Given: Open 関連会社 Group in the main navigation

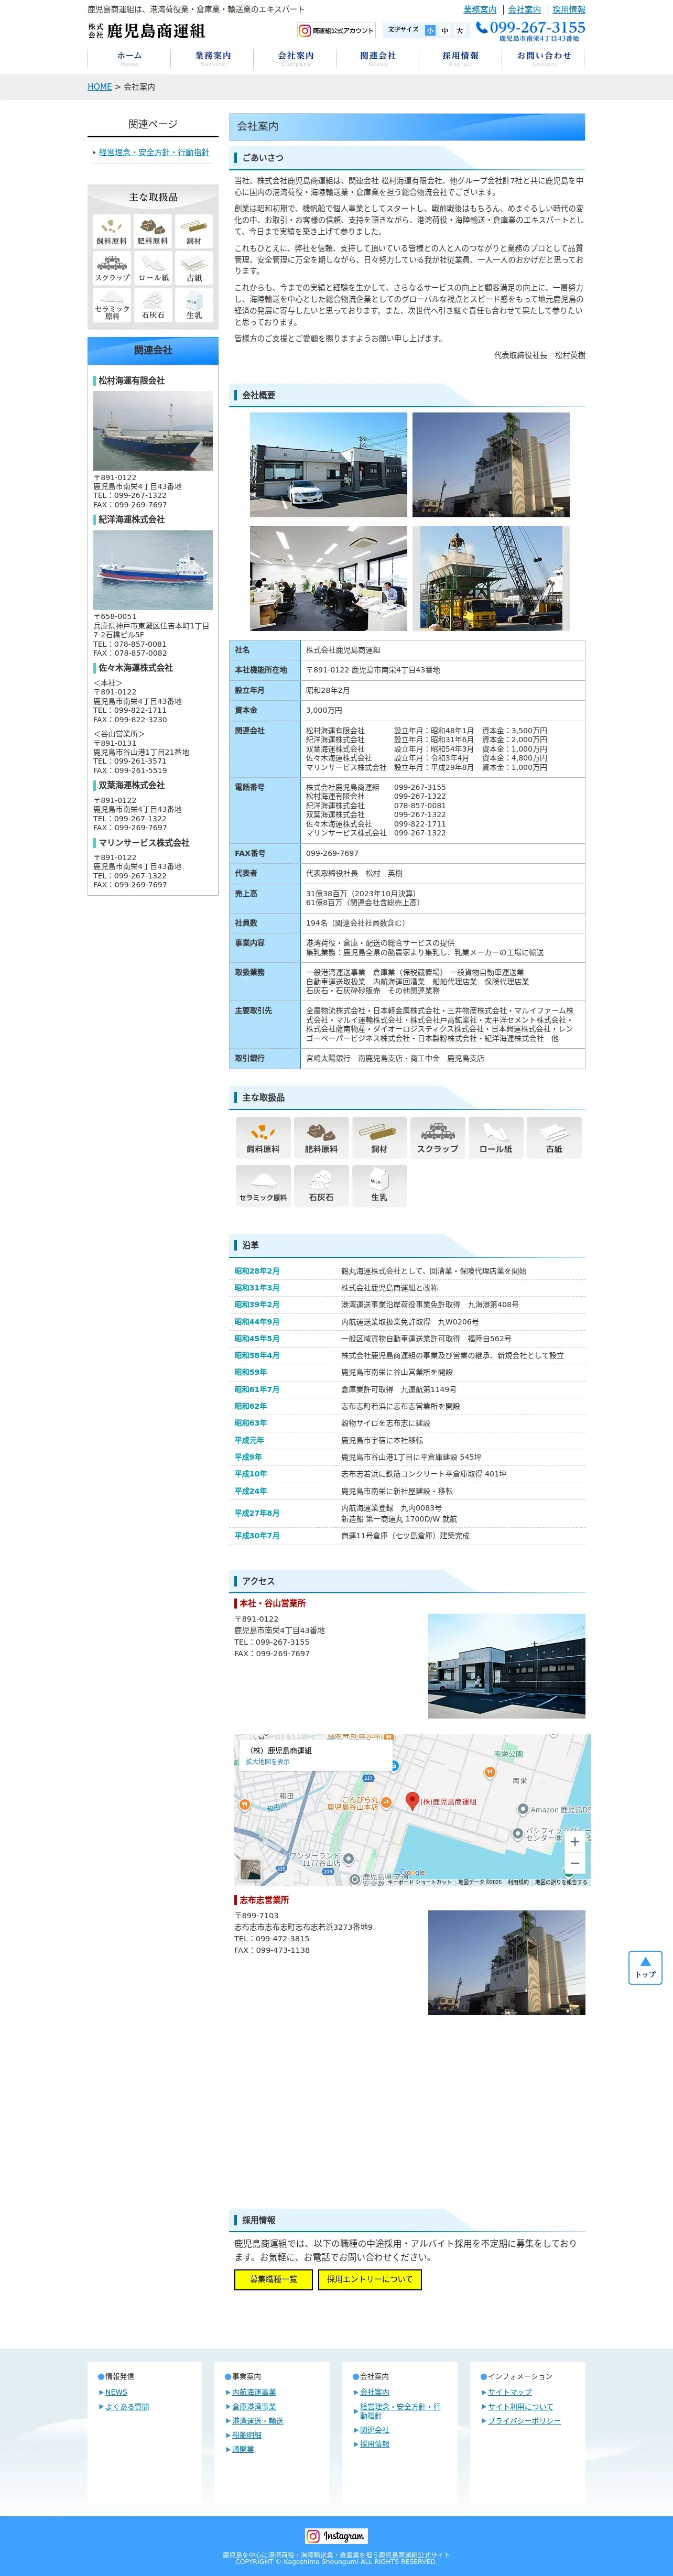Looking at the screenshot, I should click(378, 58).
